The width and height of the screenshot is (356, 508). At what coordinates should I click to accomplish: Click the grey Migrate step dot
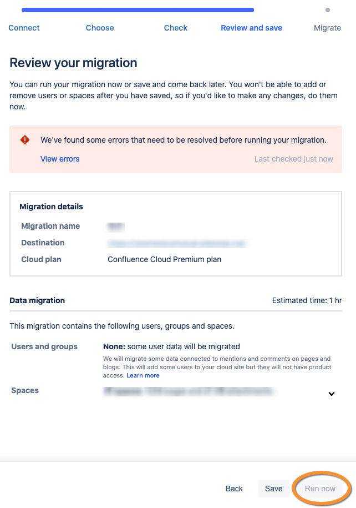328,10
